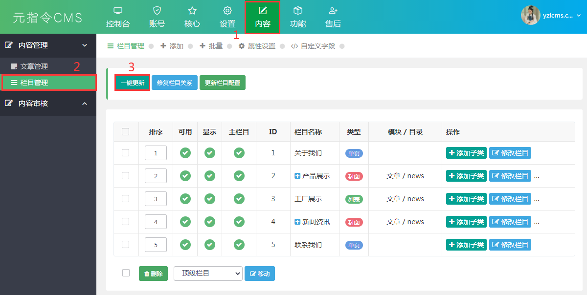Click 修改栏目 for the 关于我们 row
The image size is (587, 295).
click(510, 153)
